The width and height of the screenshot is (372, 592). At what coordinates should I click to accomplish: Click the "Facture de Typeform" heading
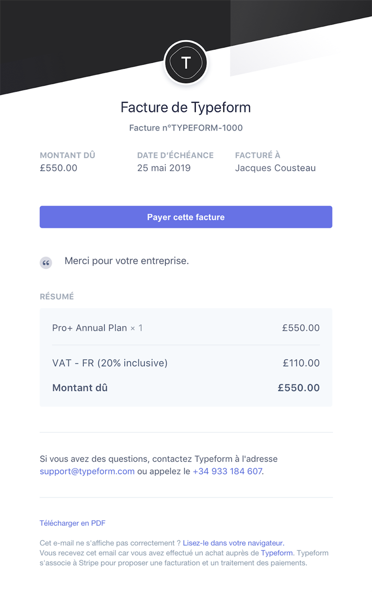(x=186, y=108)
